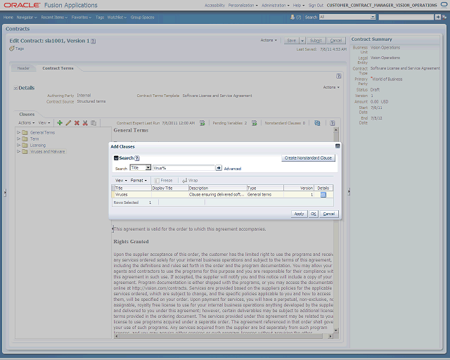Run Contract Expert icon next to Last Run

coord(202,123)
